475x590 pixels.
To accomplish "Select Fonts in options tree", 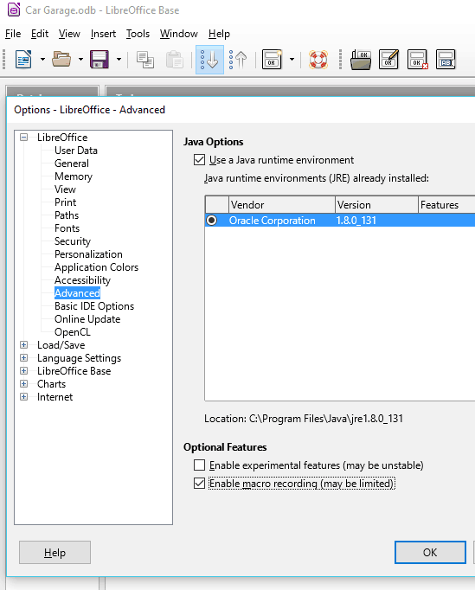I will 67,228.
